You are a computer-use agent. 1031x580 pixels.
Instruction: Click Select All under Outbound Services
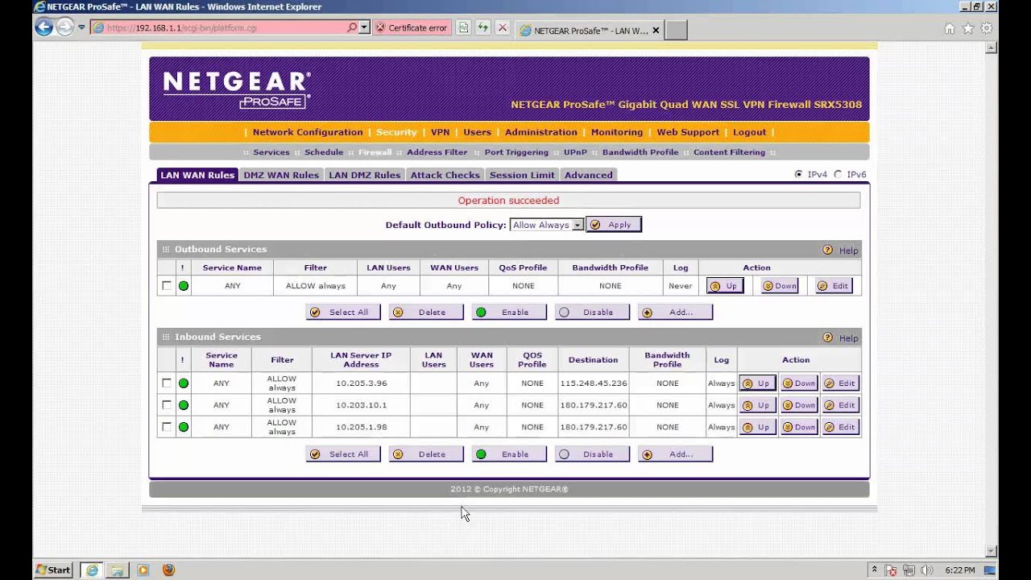343,313
